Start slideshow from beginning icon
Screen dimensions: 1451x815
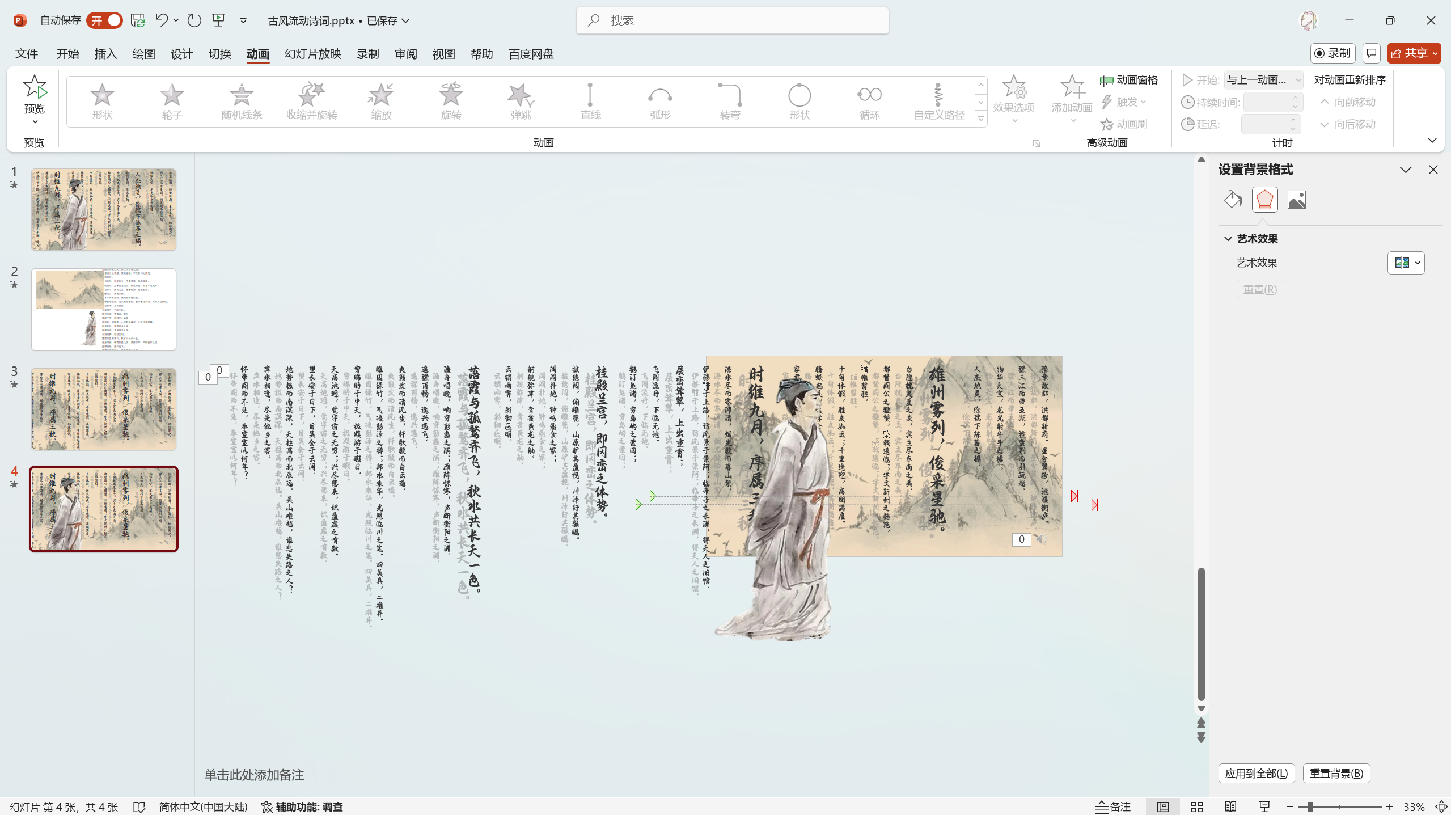[219, 20]
